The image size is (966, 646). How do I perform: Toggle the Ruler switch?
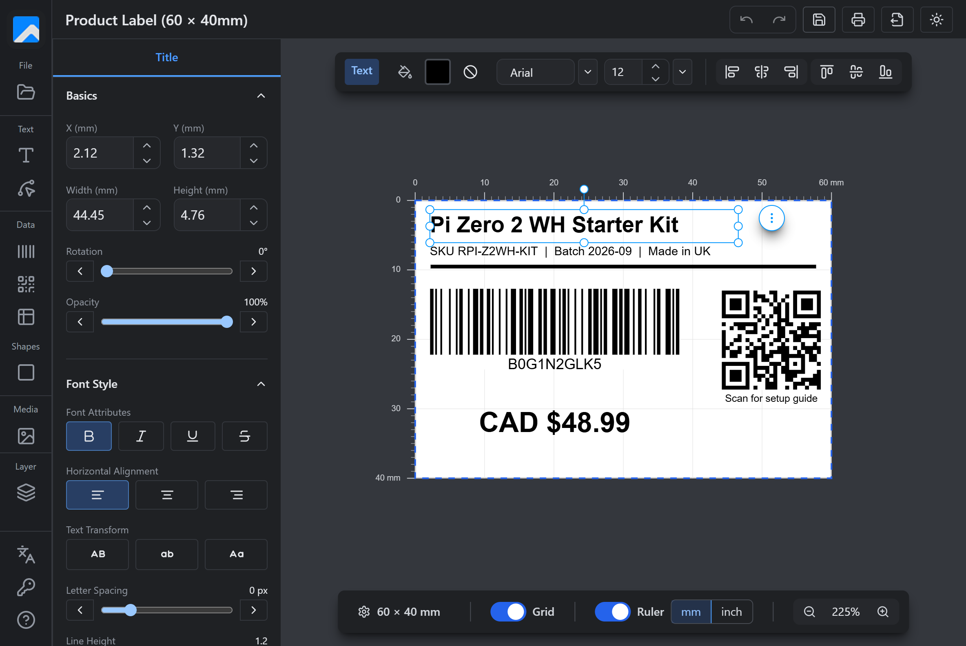coord(612,612)
